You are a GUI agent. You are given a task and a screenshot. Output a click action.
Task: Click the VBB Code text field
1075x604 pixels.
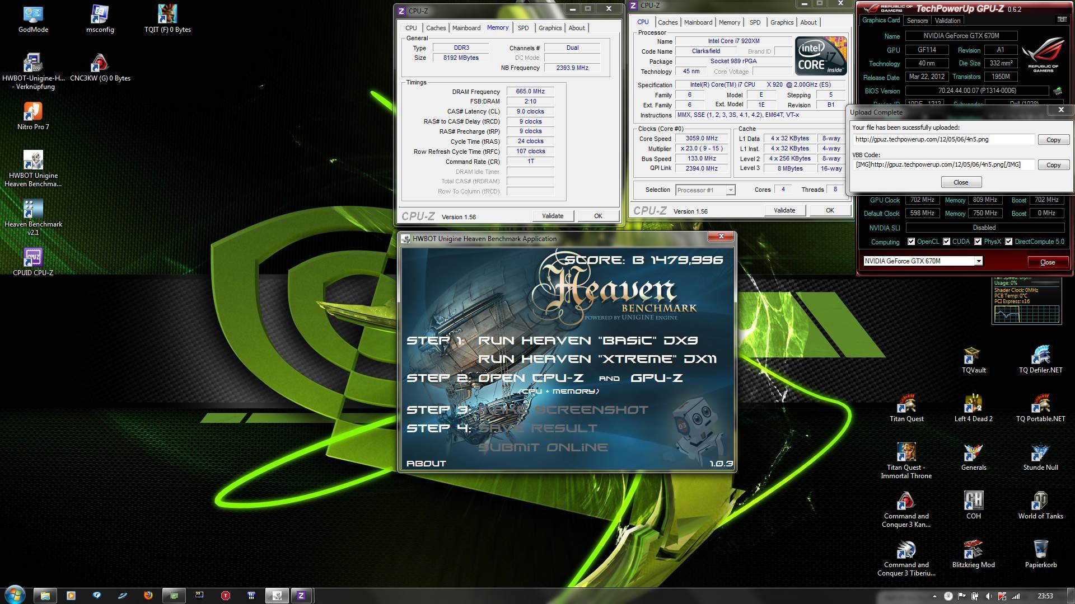pyautogui.click(x=944, y=165)
